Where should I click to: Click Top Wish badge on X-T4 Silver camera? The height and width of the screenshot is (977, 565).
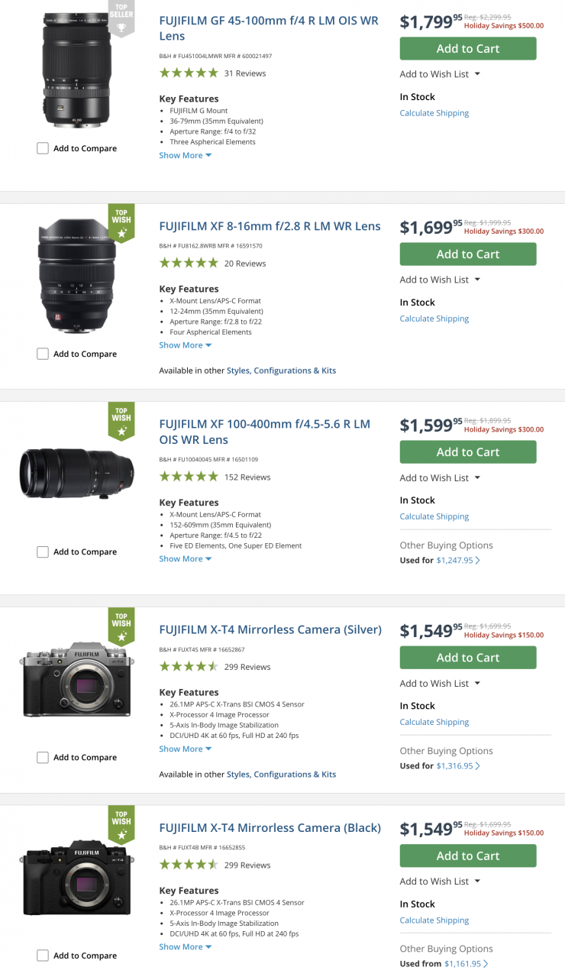tap(121, 626)
